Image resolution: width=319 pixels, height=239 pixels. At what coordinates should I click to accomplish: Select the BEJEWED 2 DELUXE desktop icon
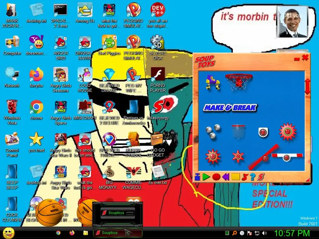[109, 112]
